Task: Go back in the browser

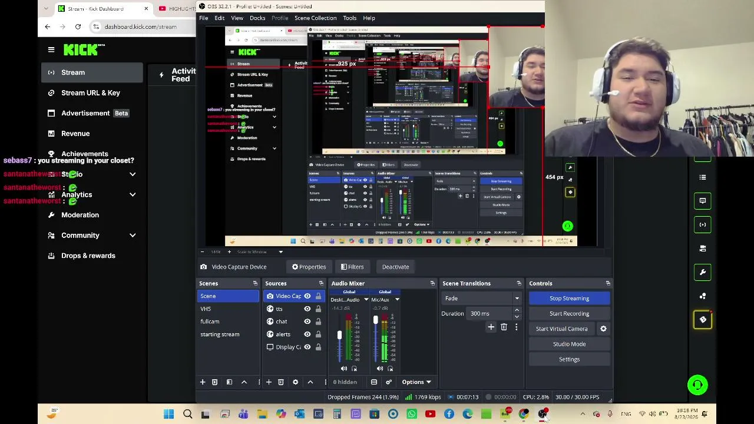Action: tap(48, 26)
